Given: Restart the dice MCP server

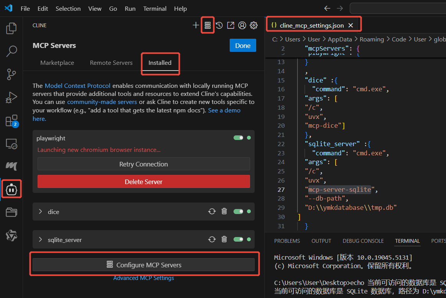Looking at the screenshot, I should pos(212,211).
